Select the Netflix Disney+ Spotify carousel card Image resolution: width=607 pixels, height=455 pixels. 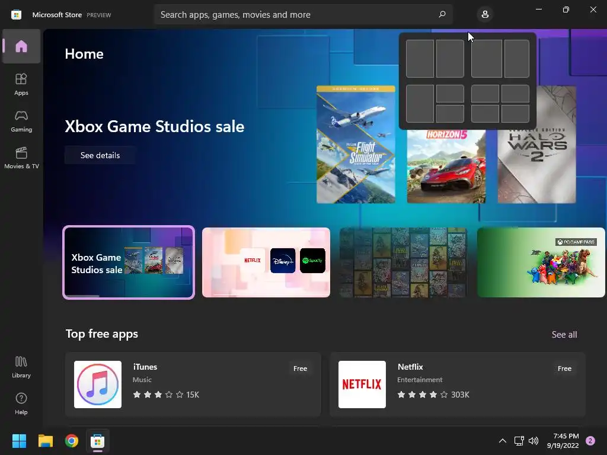point(266,262)
